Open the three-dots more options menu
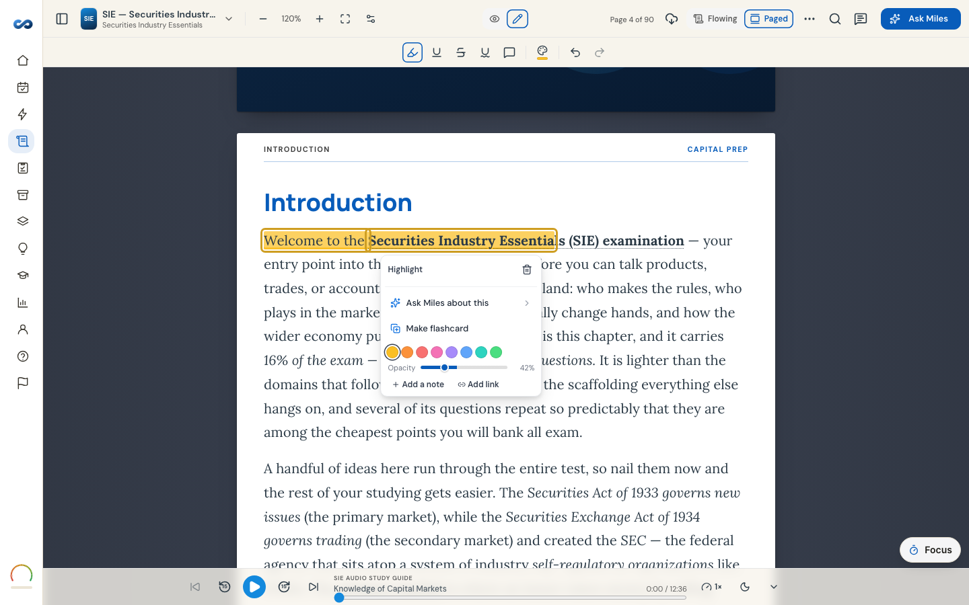 810,19
